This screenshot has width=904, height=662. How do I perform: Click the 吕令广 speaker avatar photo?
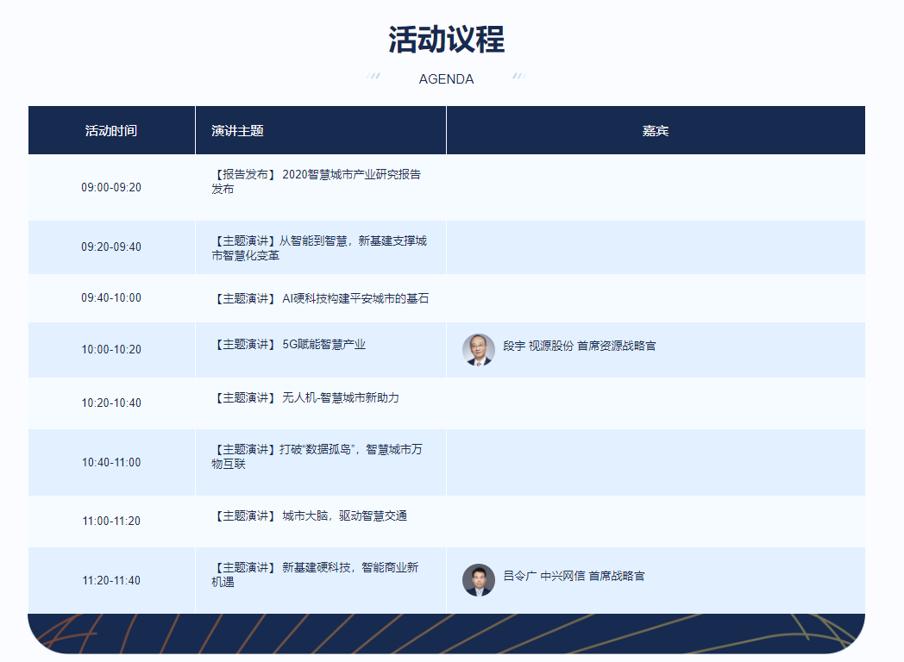click(x=479, y=580)
